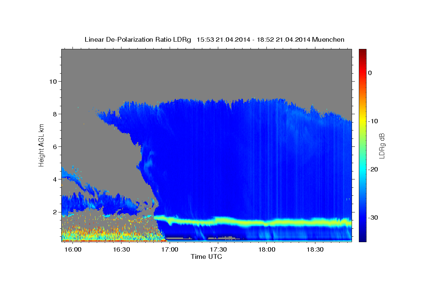Click the 4 km height tick label
Viewport: 435px width, 290px height.
(x=54, y=179)
